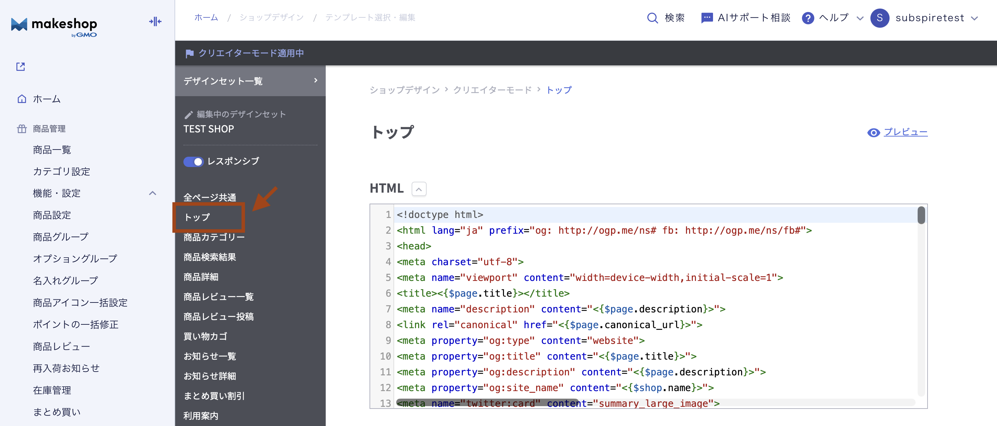This screenshot has width=997, height=426.
Task: Select the 商品カテゴリー page item
Action: click(214, 237)
